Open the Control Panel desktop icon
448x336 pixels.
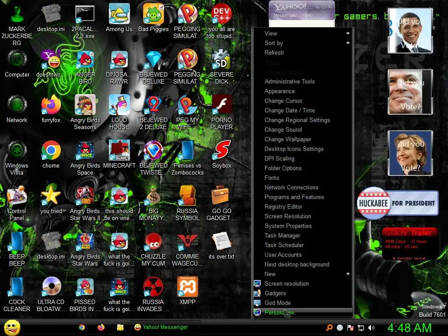point(17,203)
